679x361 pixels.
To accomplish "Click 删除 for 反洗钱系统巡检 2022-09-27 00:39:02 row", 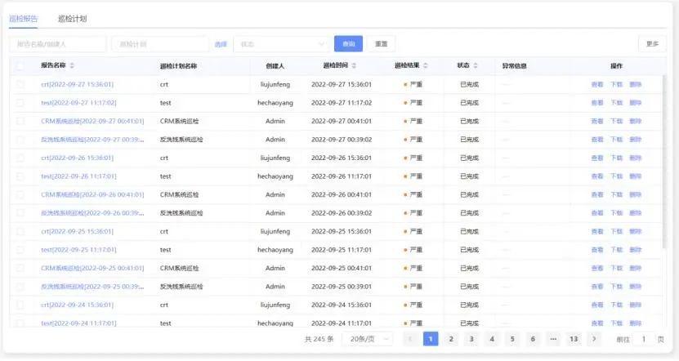I will click(x=635, y=140).
